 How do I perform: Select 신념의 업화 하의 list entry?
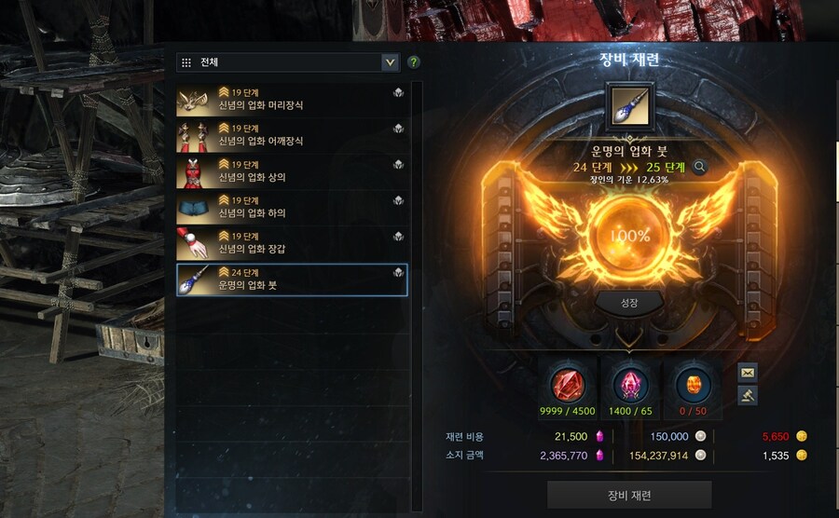(292, 207)
